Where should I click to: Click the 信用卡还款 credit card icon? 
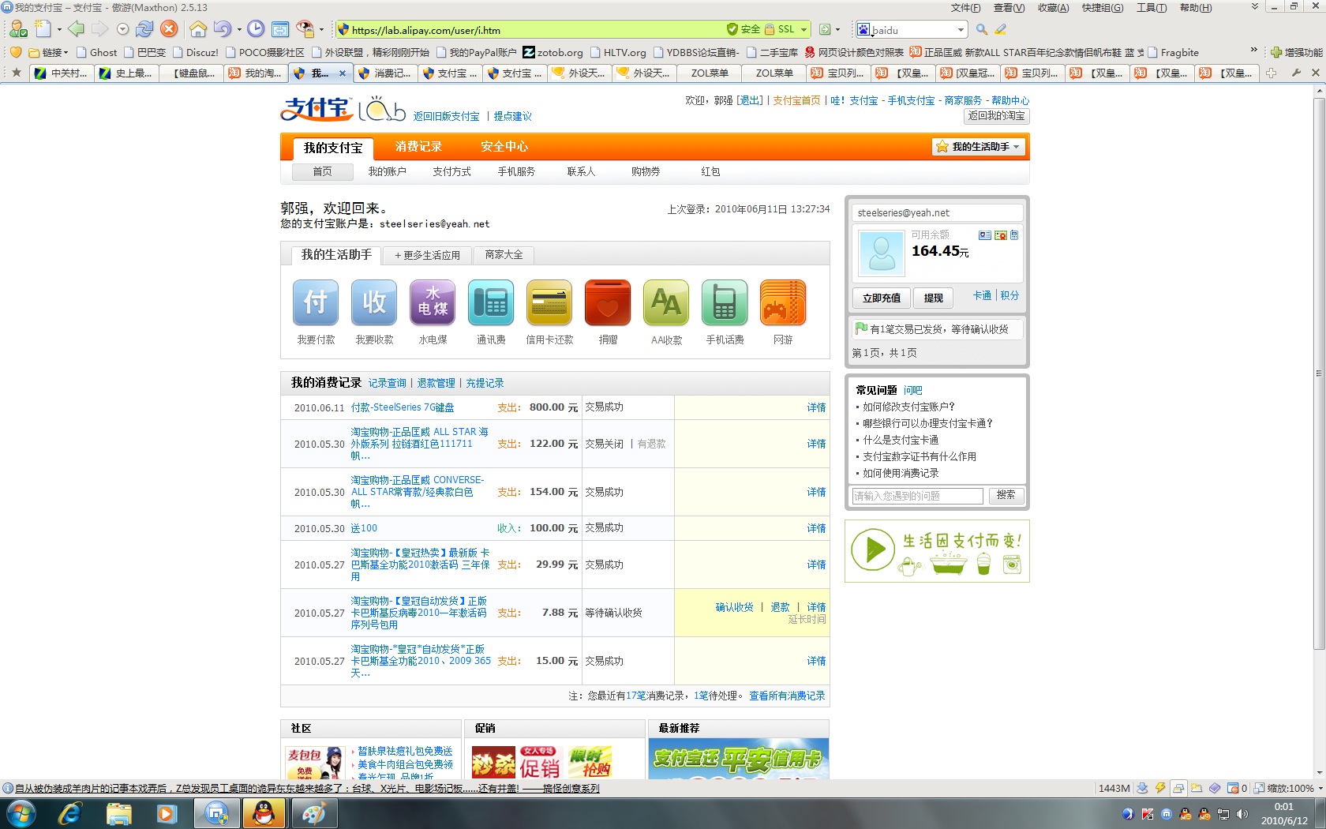(549, 302)
